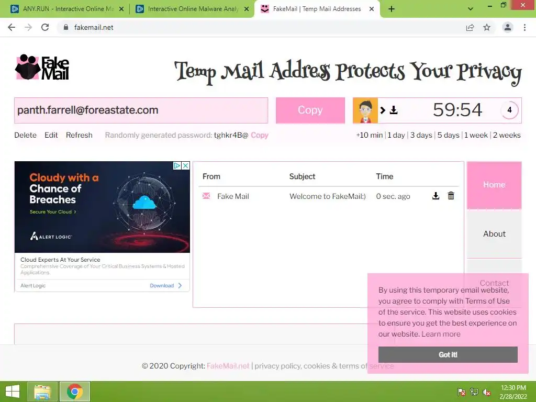Click the Fake Mail sender name
Viewport: 536px width, 402px height.
point(233,196)
